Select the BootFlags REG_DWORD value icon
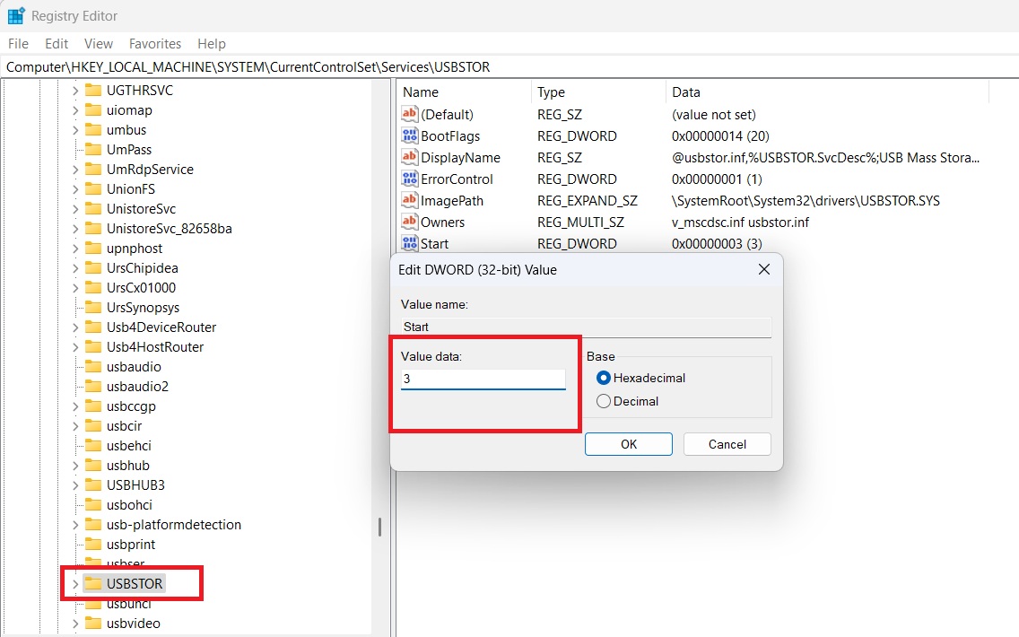Viewport: 1019px width, 637px height. pyautogui.click(x=412, y=135)
